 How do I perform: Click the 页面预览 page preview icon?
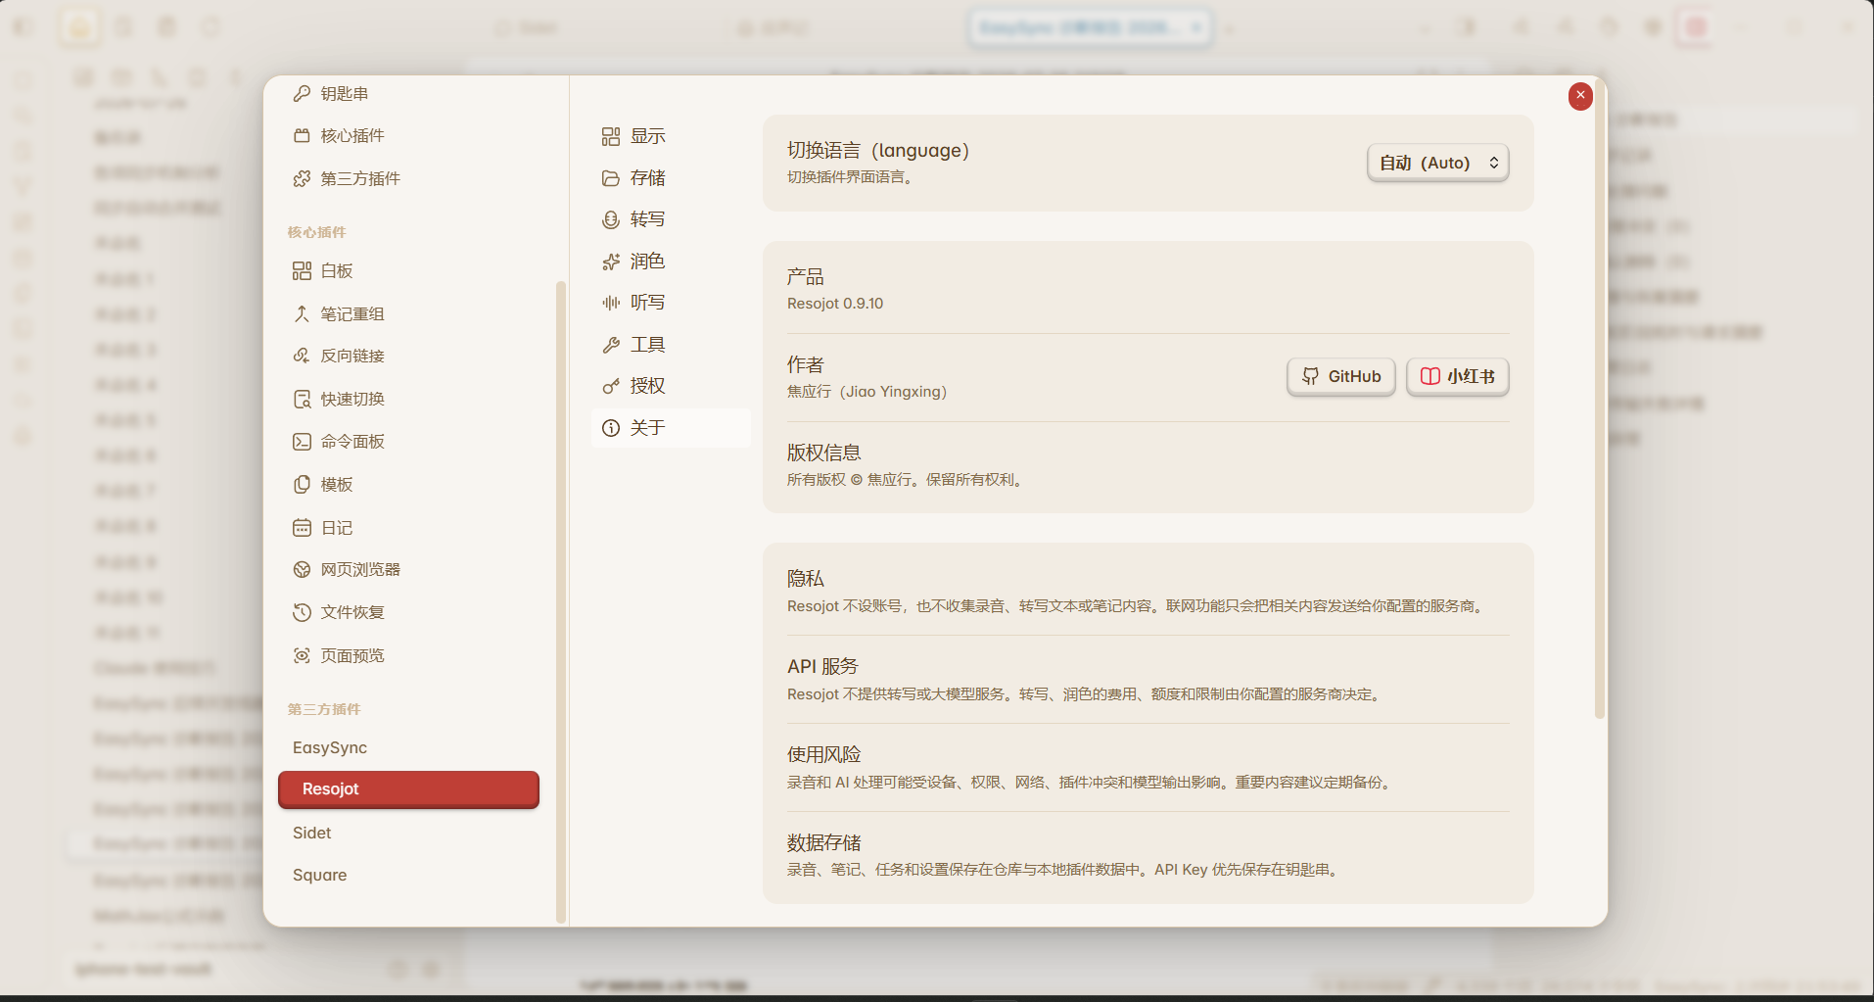[x=302, y=655]
